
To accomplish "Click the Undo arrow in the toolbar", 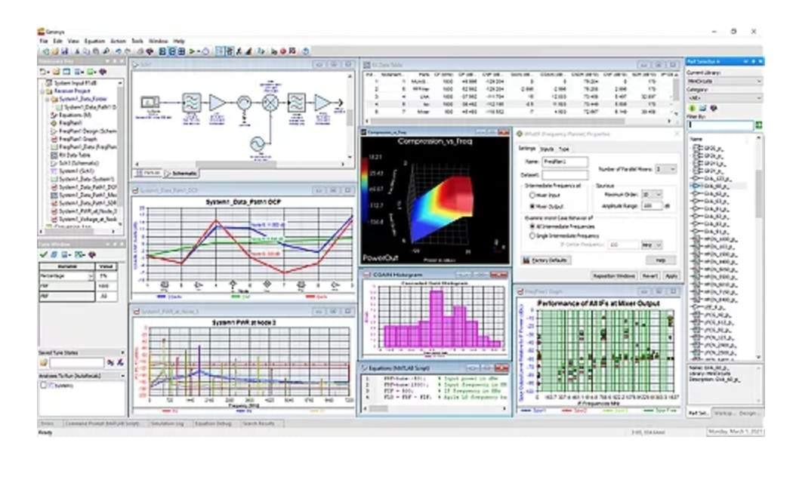I will (119, 51).
